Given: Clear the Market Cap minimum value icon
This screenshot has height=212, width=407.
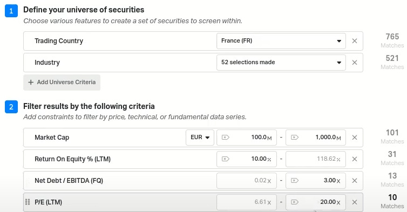Looking at the screenshot, I should [226, 138].
